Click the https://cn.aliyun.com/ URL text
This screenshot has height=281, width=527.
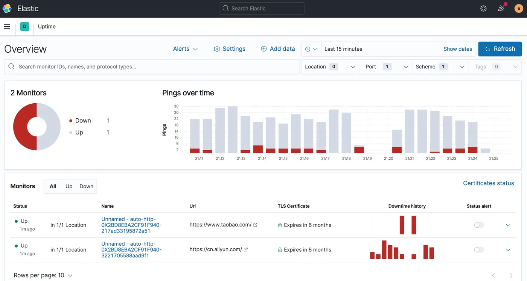(216, 249)
